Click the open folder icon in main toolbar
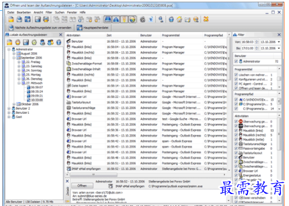Viewport: 289px width, 206px height. pyautogui.click(x=11, y=19)
